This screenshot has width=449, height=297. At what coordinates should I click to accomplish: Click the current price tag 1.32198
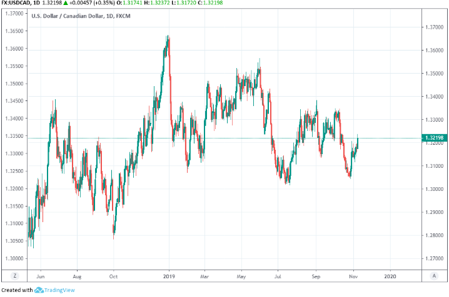pos(433,139)
